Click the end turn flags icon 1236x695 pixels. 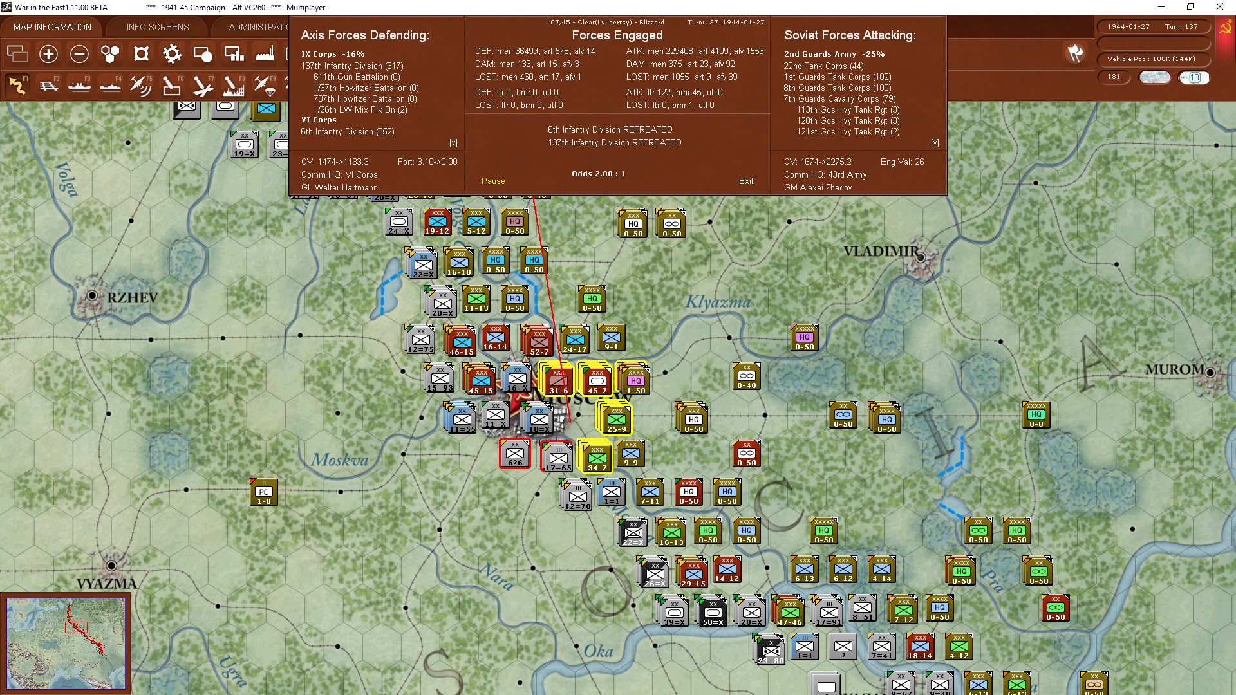click(1075, 53)
